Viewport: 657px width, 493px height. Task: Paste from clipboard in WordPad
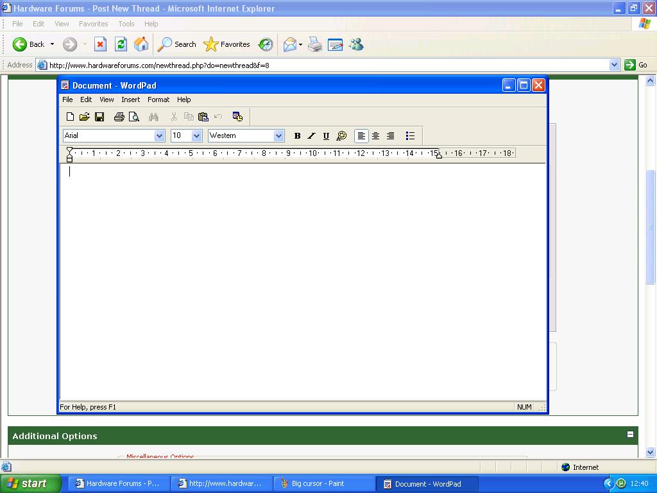[203, 117]
